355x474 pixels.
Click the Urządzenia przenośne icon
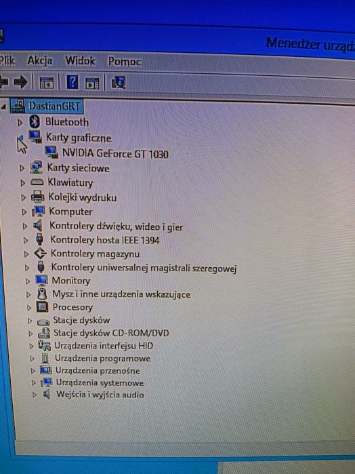pos(46,370)
